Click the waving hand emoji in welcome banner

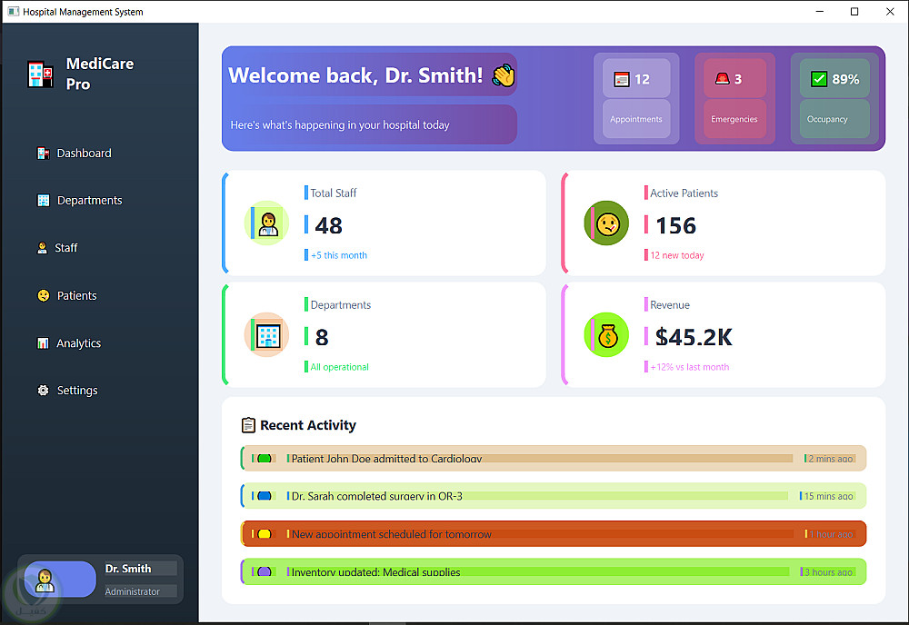pyautogui.click(x=504, y=75)
